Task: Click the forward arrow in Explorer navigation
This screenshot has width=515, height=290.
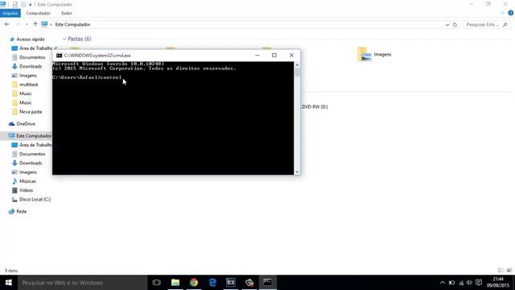Action: (19, 24)
